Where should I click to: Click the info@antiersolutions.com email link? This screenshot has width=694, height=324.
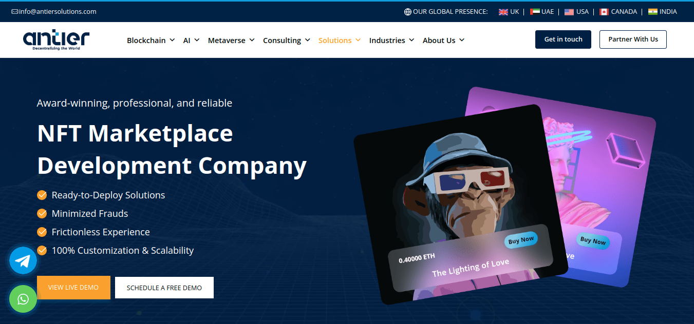tap(58, 11)
